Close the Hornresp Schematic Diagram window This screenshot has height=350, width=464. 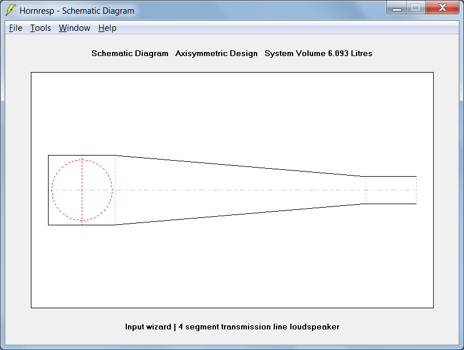(x=442, y=7)
